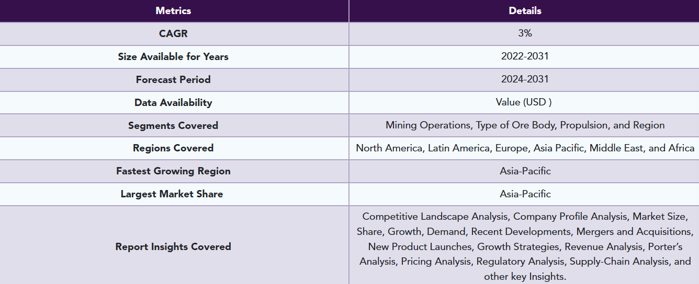
Task: Select the Regions Covered label
Action: tap(173, 148)
